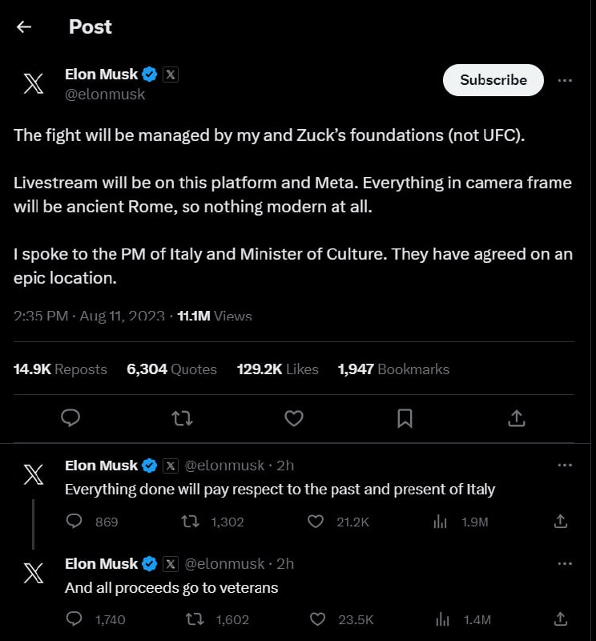Click the Subscribe button
This screenshot has width=596, height=641.
(x=493, y=80)
